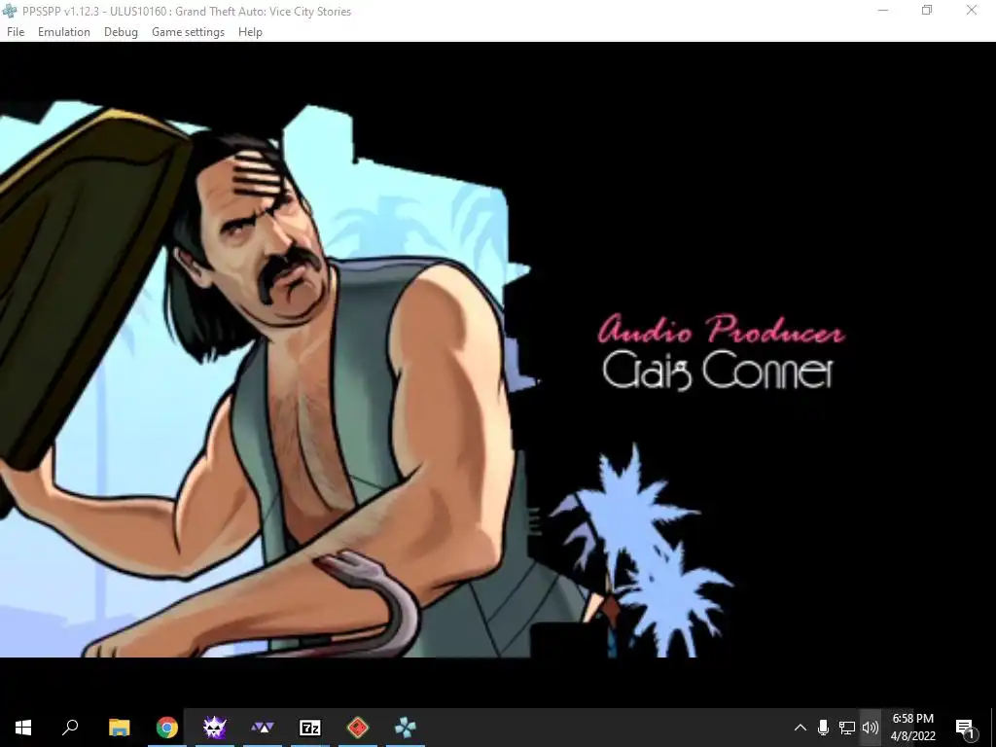Image resolution: width=996 pixels, height=747 pixels.
Task: Open the Debug menu
Action: tap(121, 32)
